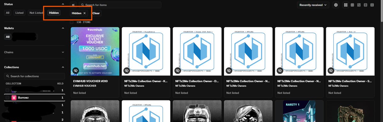Select the Hidden status filter
Viewport: 383px width, 122px height.
[54, 13]
